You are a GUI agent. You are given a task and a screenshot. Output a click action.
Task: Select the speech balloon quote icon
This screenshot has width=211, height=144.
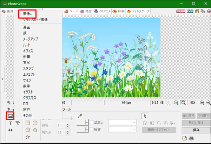[x=11, y=130]
